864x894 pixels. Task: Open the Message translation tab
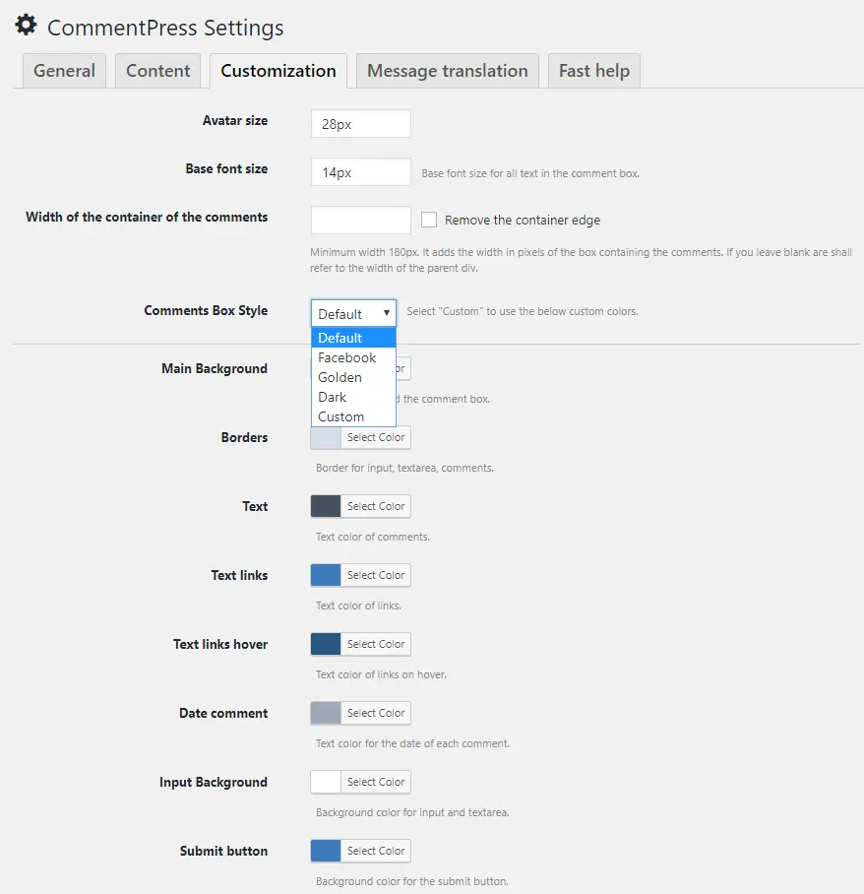click(x=448, y=71)
